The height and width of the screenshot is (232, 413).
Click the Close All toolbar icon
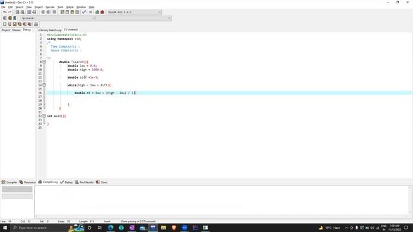(x=30, y=24)
